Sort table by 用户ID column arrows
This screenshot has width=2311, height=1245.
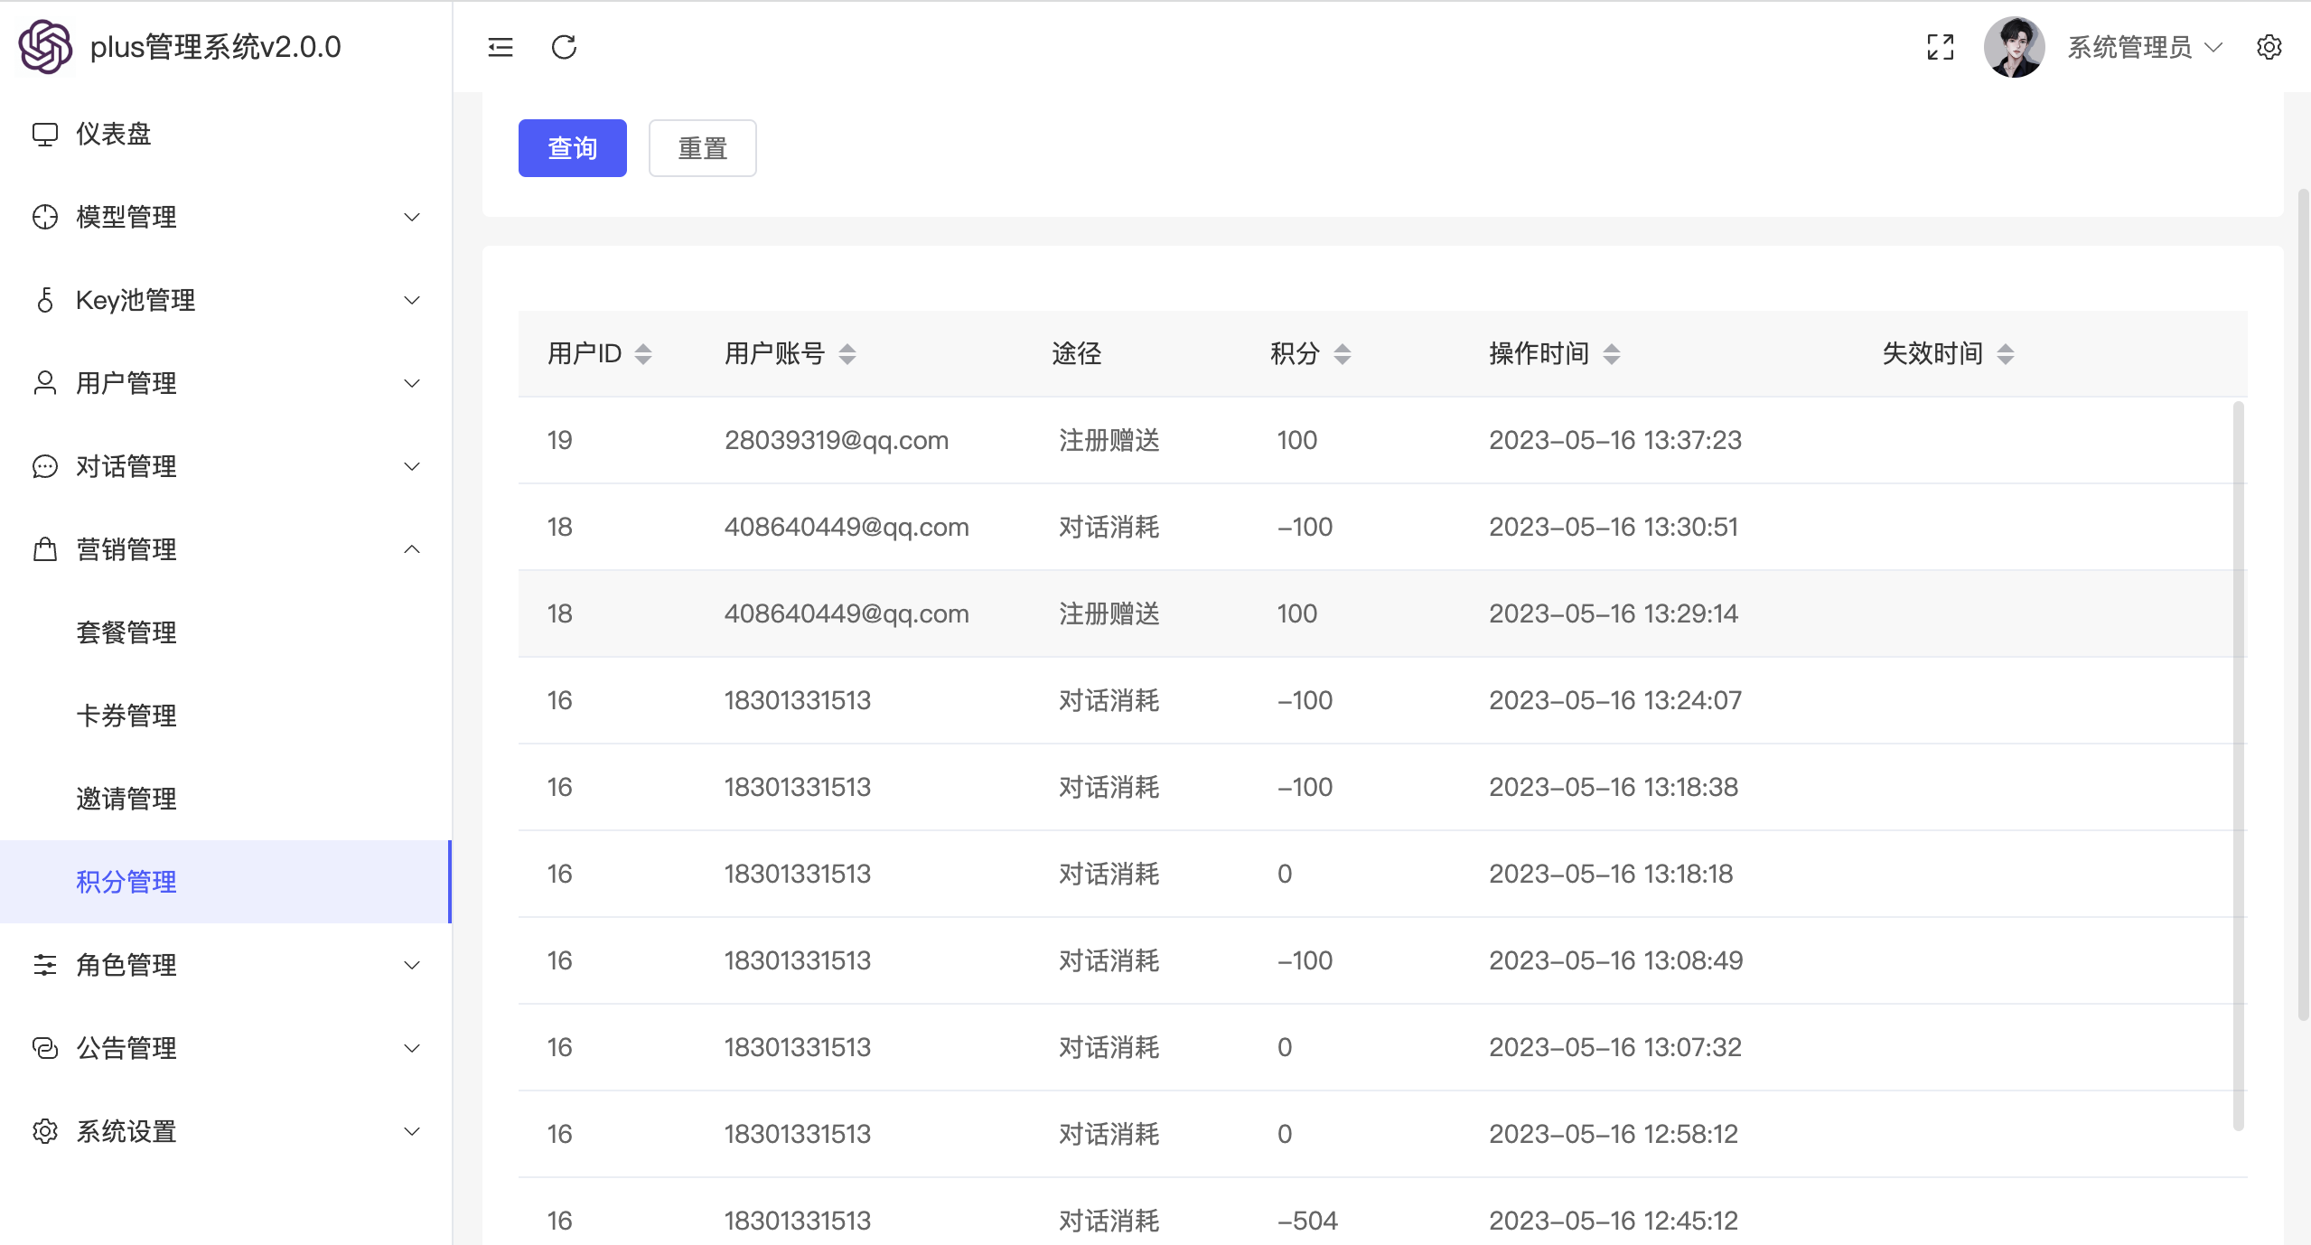[643, 354]
